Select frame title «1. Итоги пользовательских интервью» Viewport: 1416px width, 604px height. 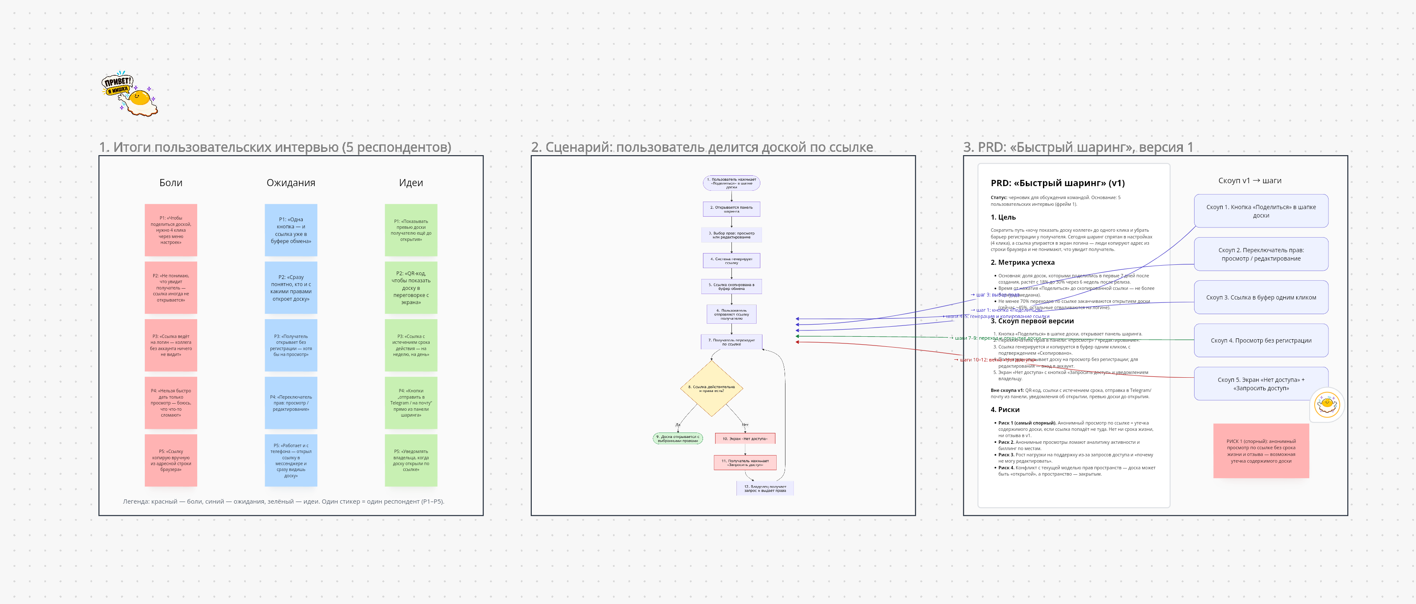point(275,147)
